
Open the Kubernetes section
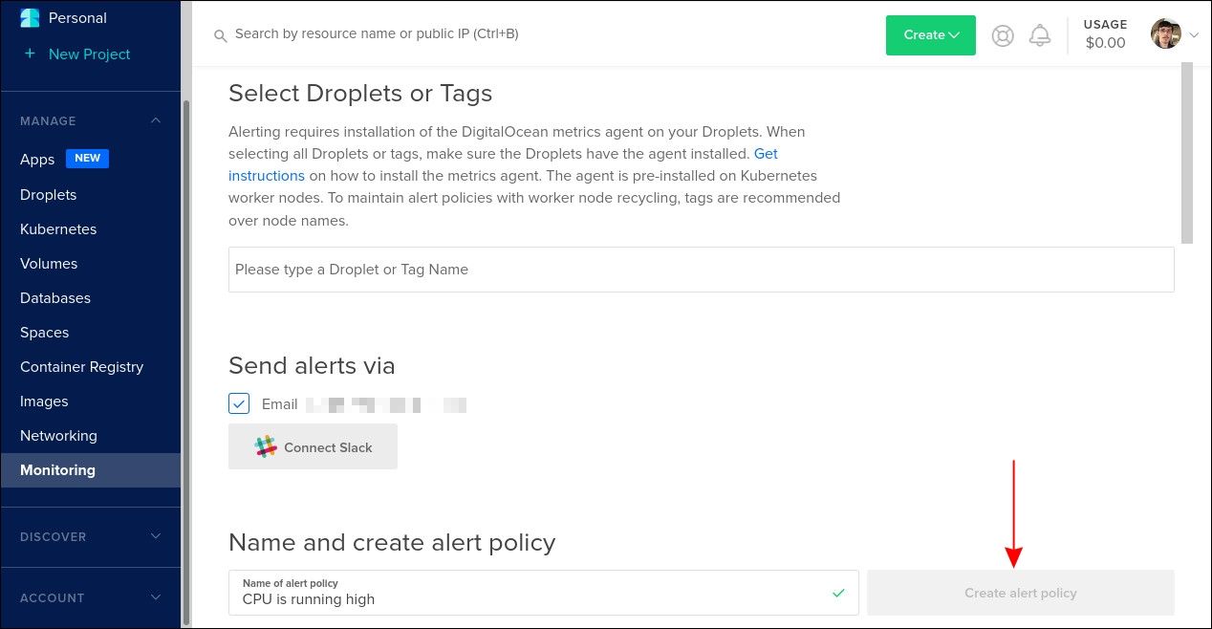58,228
